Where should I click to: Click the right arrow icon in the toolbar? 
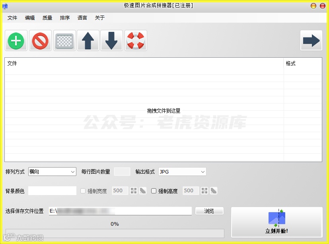point(311,41)
